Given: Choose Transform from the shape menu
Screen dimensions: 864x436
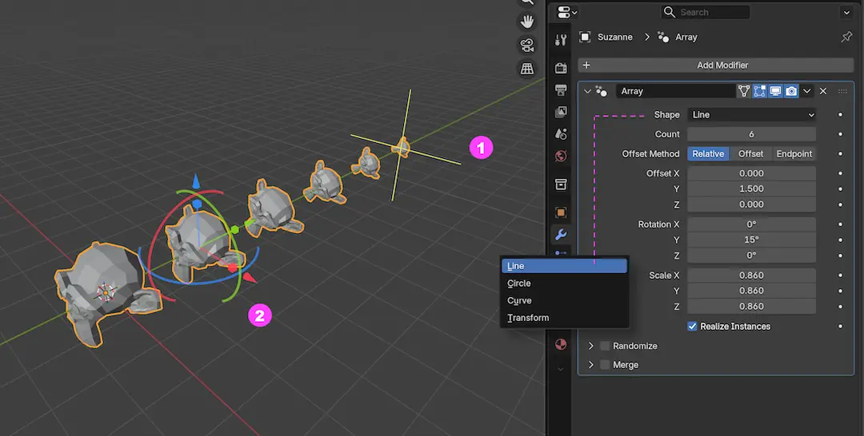Looking at the screenshot, I should 528,318.
